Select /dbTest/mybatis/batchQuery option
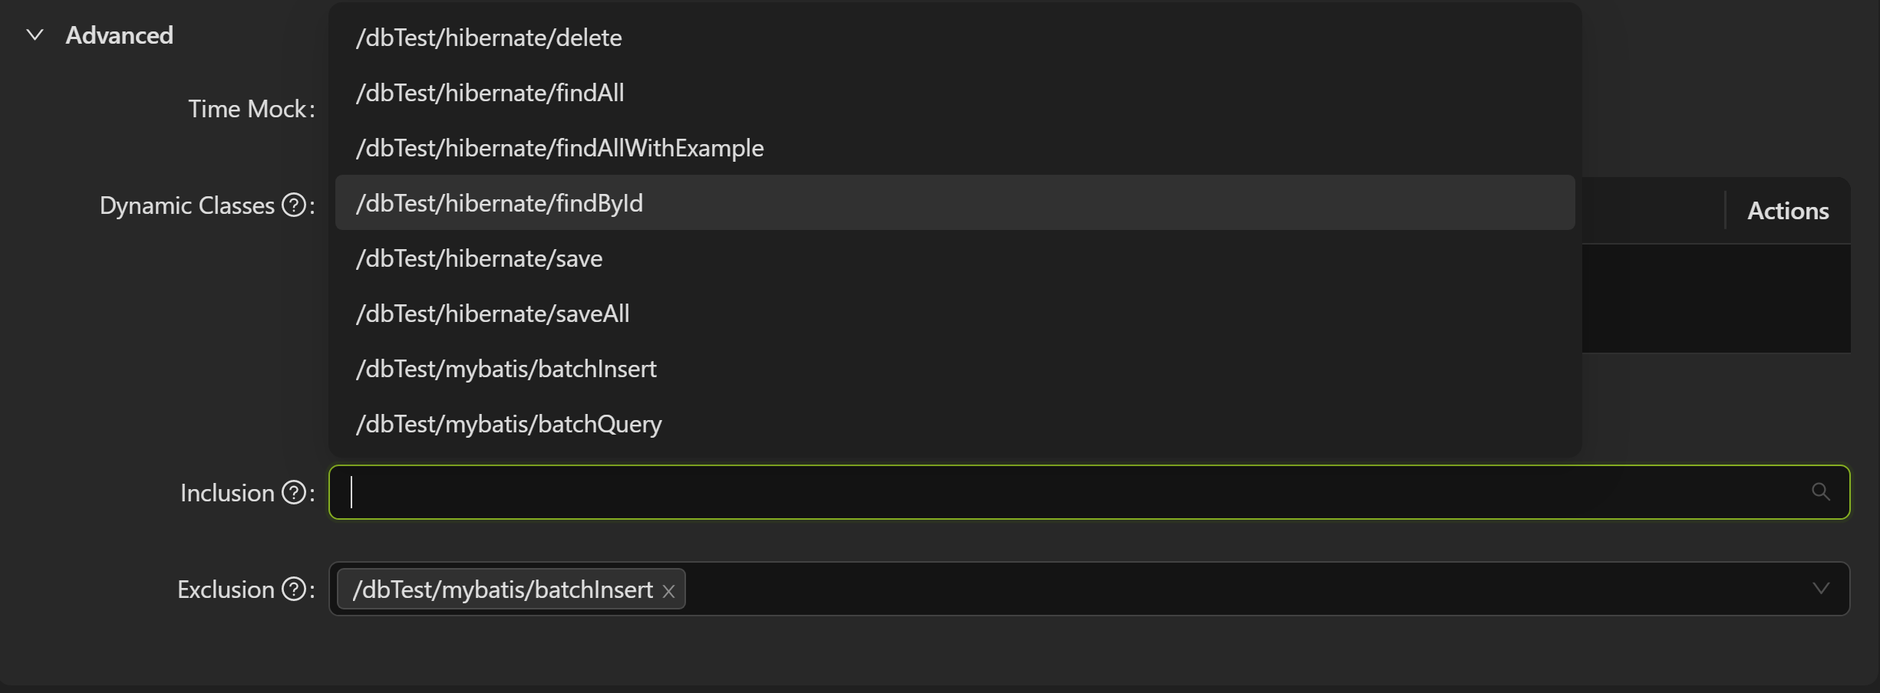1880x693 pixels. (x=955, y=424)
